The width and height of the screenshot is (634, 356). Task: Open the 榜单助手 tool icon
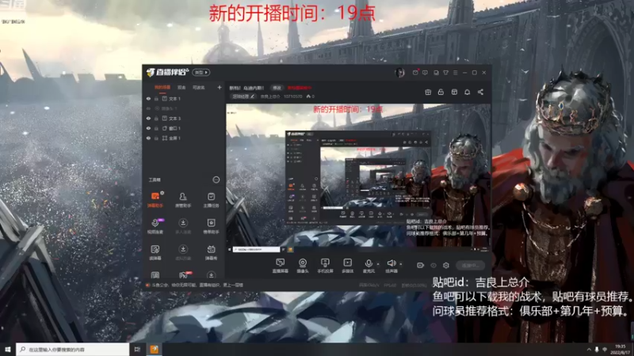pyautogui.click(x=211, y=225)
